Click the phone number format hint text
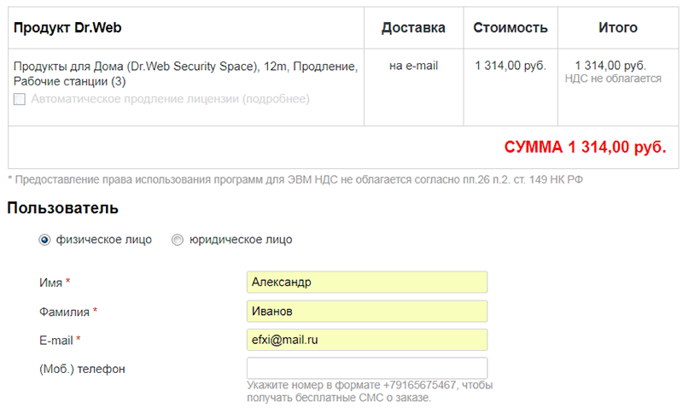Viewport: 683px width, 414px height. (369, 391)
